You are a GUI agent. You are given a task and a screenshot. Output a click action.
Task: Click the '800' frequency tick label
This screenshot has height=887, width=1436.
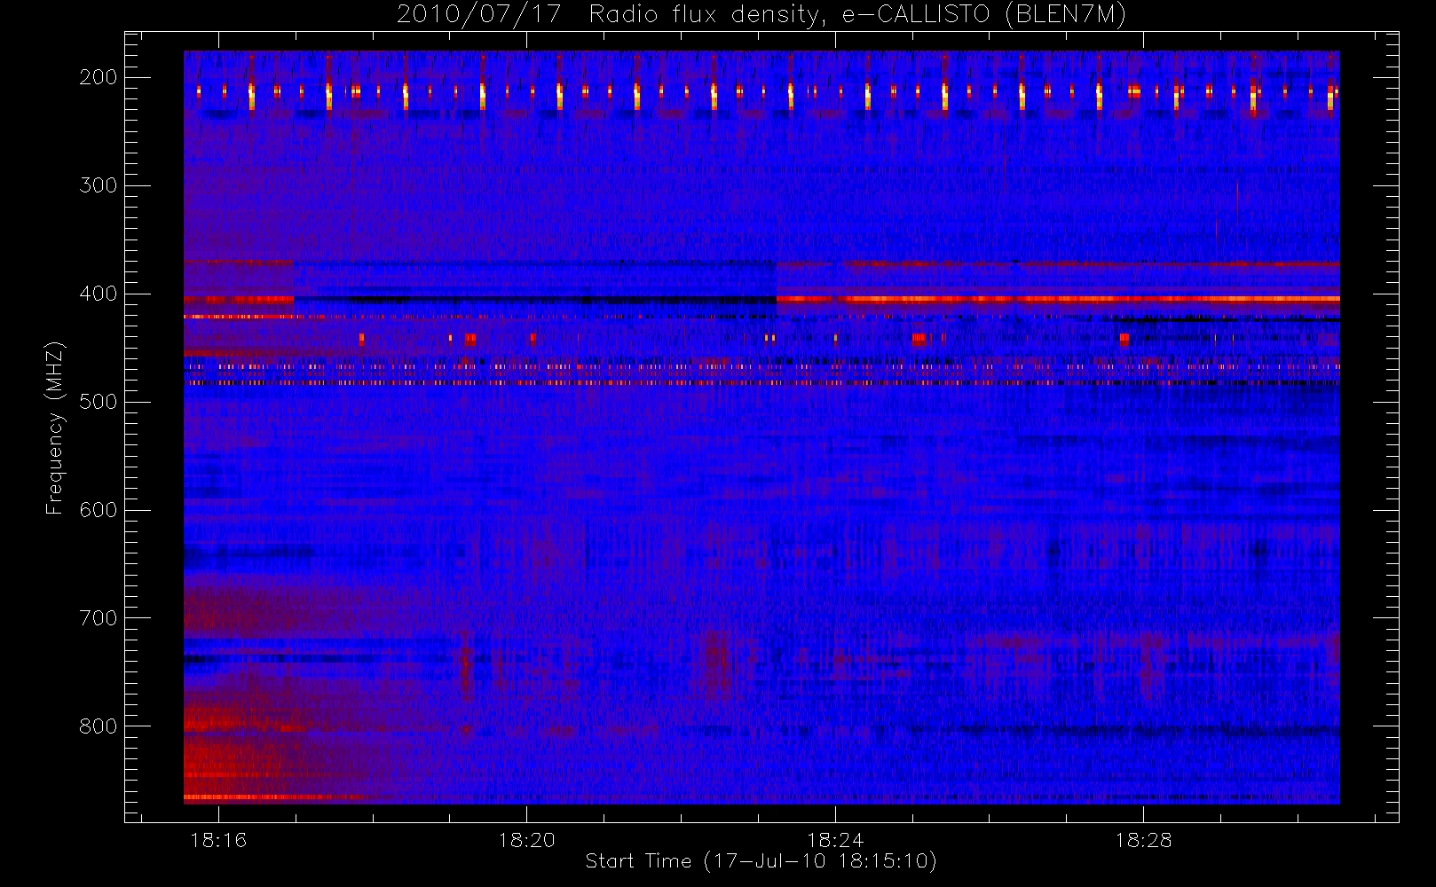[x=98, y=726]
